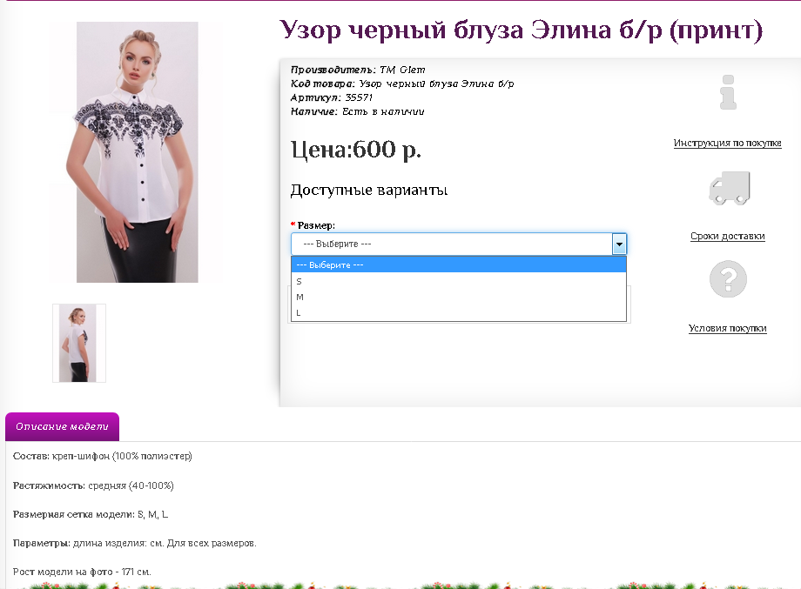Open the Условия покупки link
Image resolution: width=801 pixels, height=589 pixels.
pyautogui.click(x=728, y=328)
